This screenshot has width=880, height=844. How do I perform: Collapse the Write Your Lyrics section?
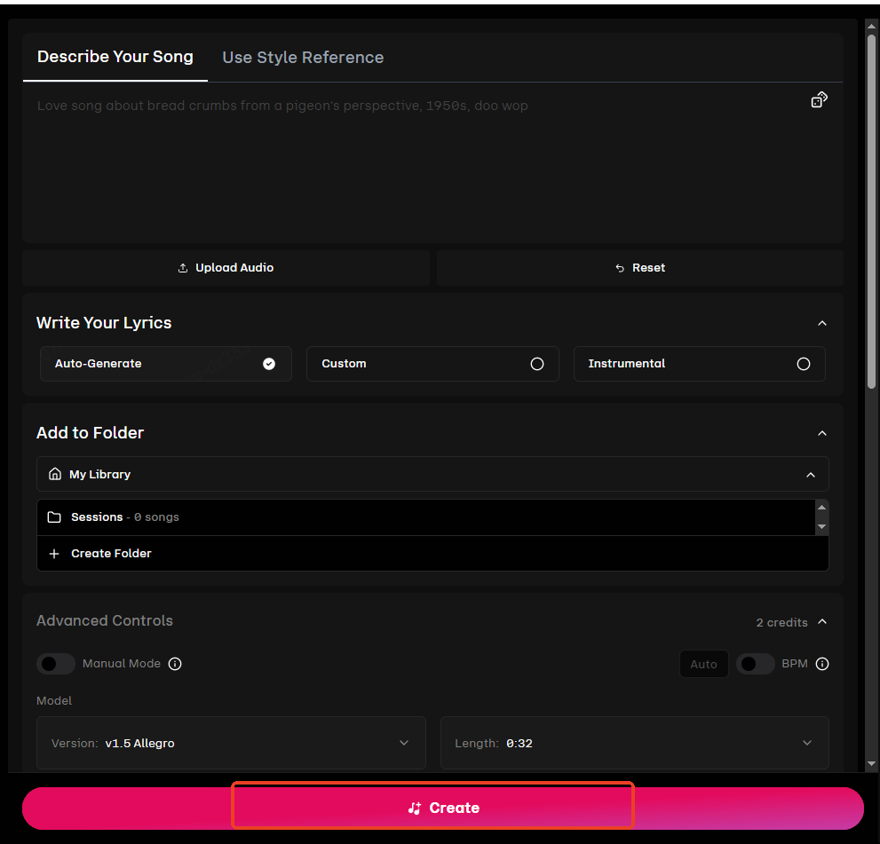point(821,323)
